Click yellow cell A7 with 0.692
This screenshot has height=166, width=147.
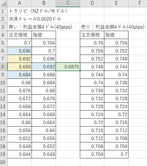pos(20,59)
